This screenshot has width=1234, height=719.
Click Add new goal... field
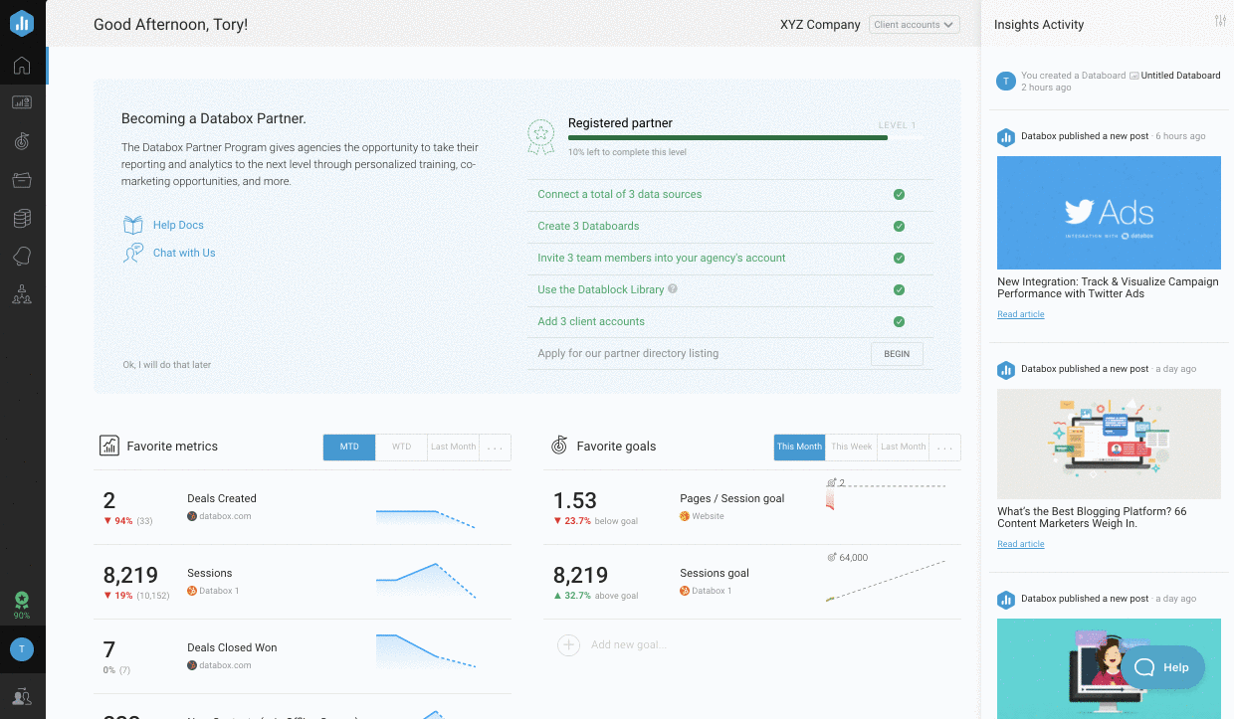click(x=628, y=645)
